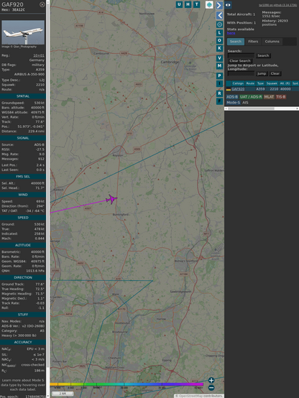
Task: Open the map layer switcher icon
Action: pos(209,4)
